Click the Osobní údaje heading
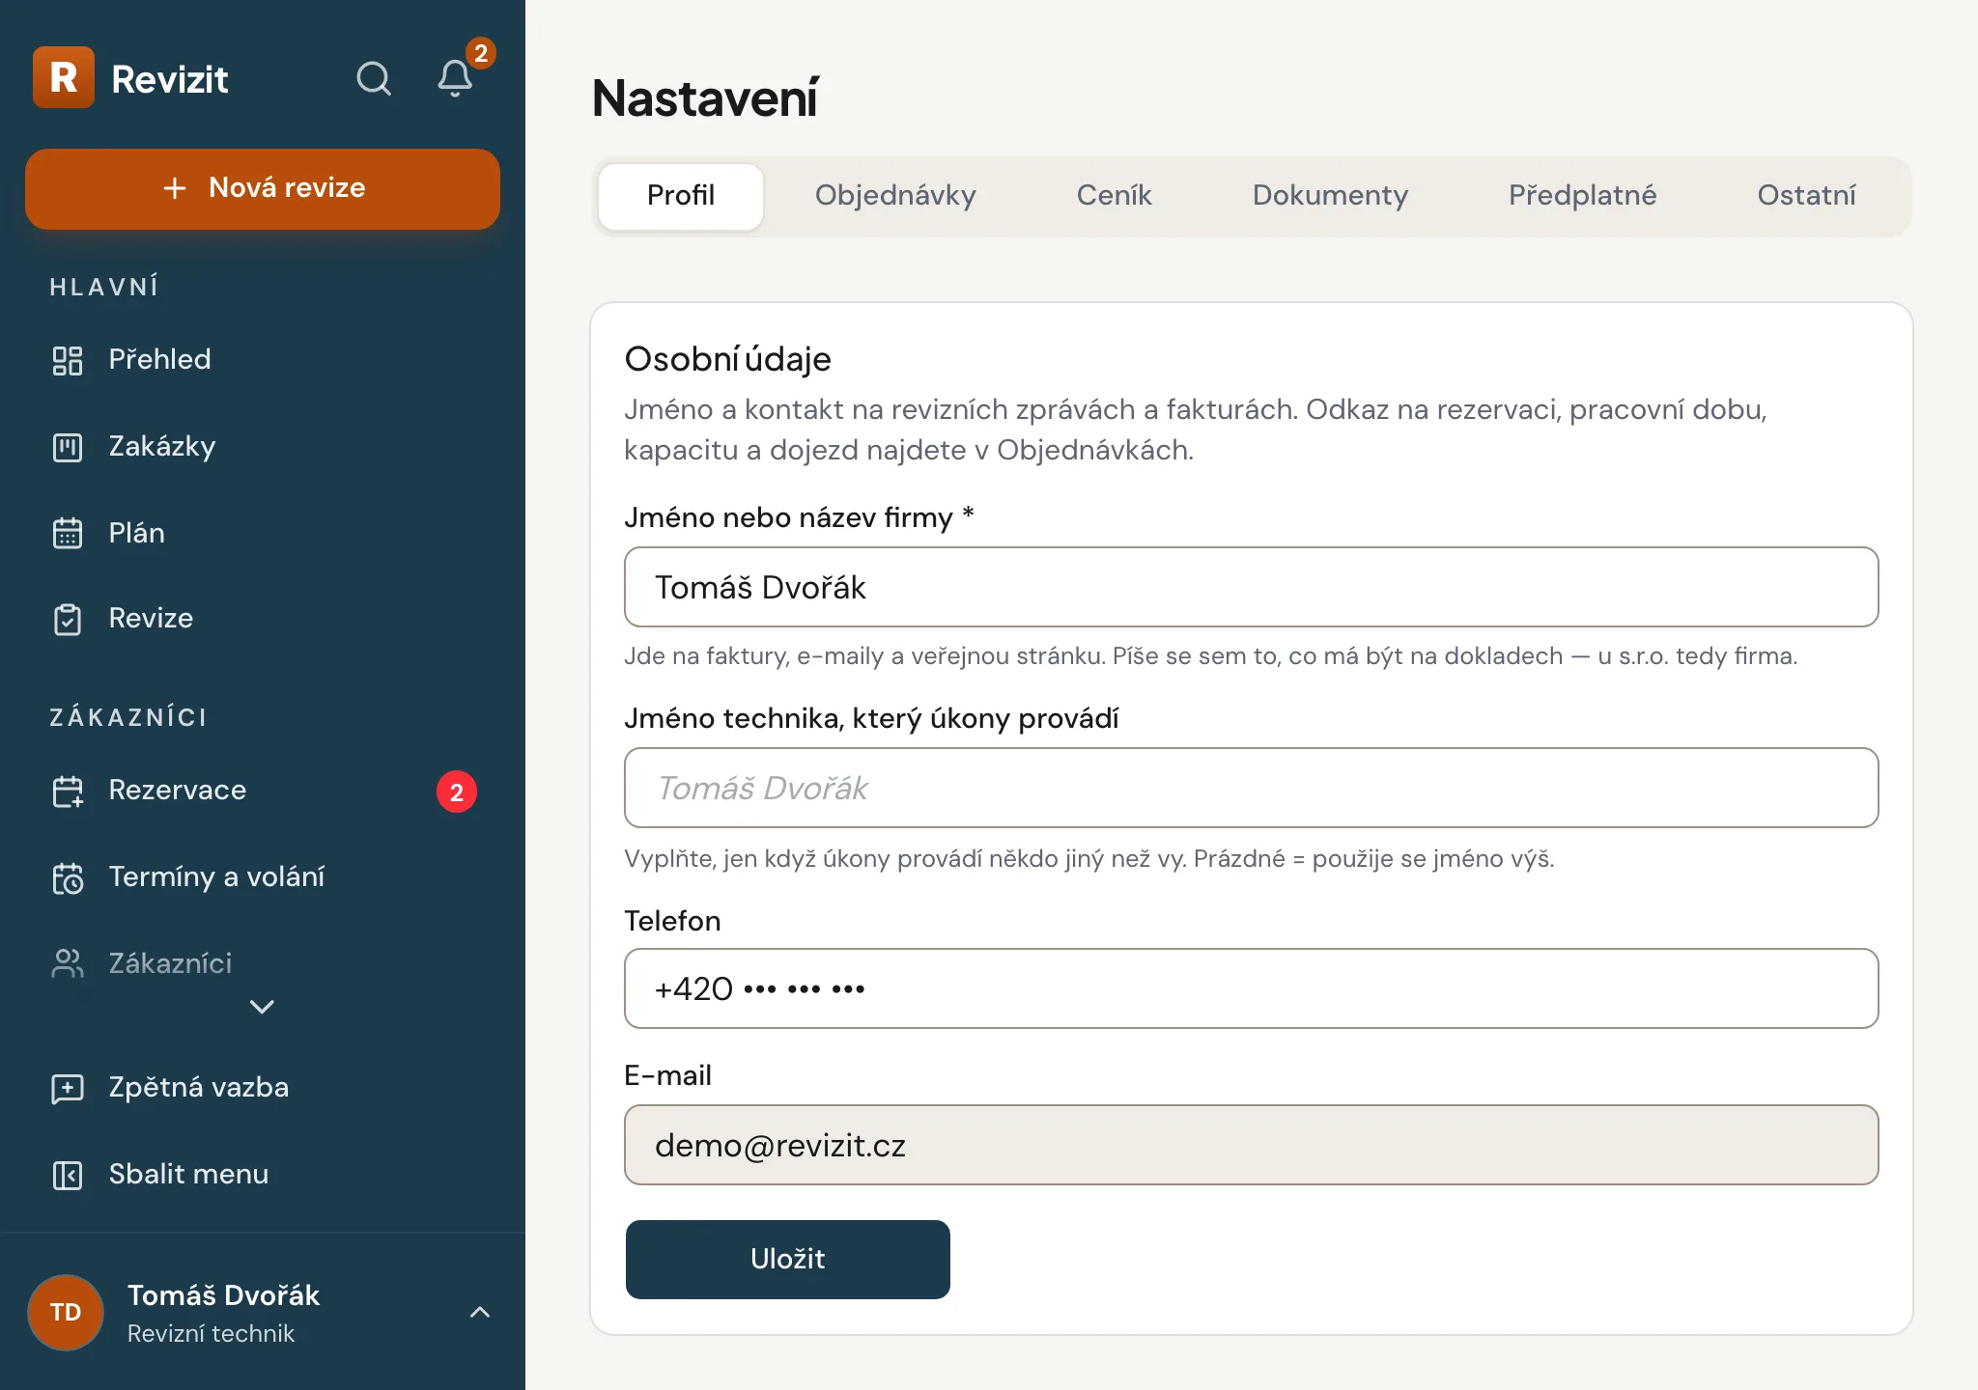 [727, 359]
